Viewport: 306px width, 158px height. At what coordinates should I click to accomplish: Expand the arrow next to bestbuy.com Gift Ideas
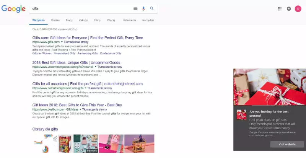coord(80,109)
